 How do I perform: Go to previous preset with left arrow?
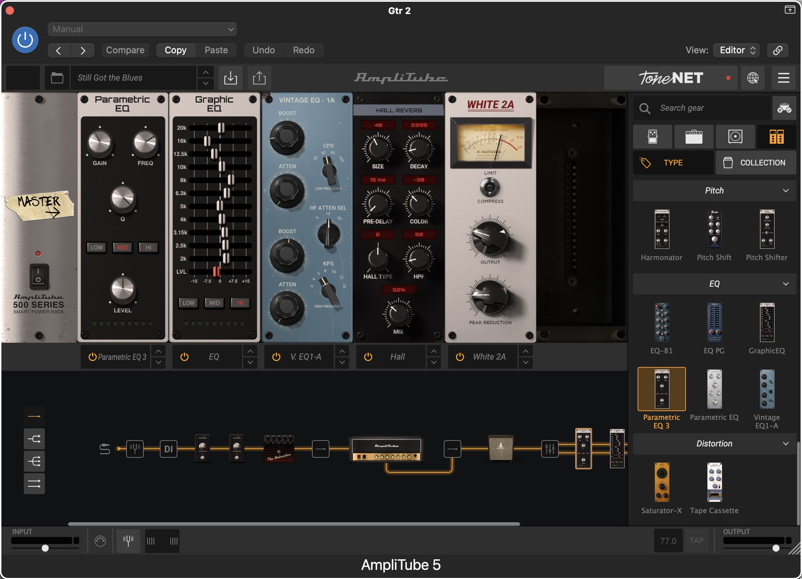point(59,50)
